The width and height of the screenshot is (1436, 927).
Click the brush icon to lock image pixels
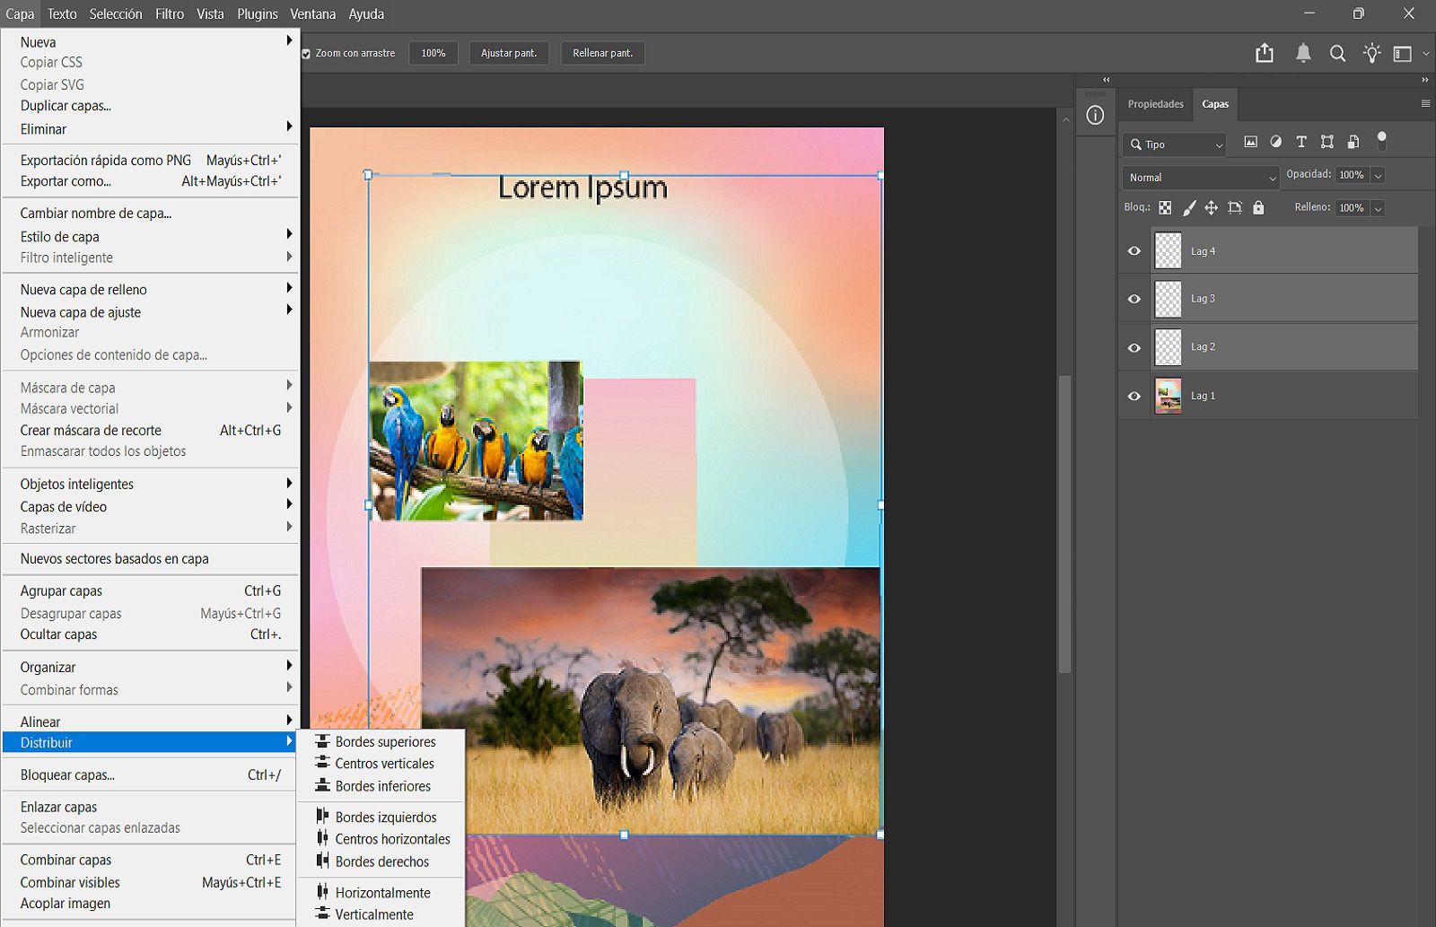point(1189,207)
